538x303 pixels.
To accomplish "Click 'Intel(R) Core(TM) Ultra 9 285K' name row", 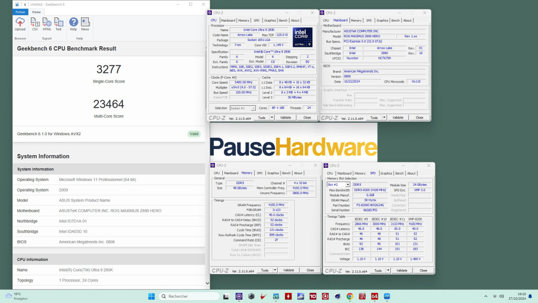I will coord(109,270).
